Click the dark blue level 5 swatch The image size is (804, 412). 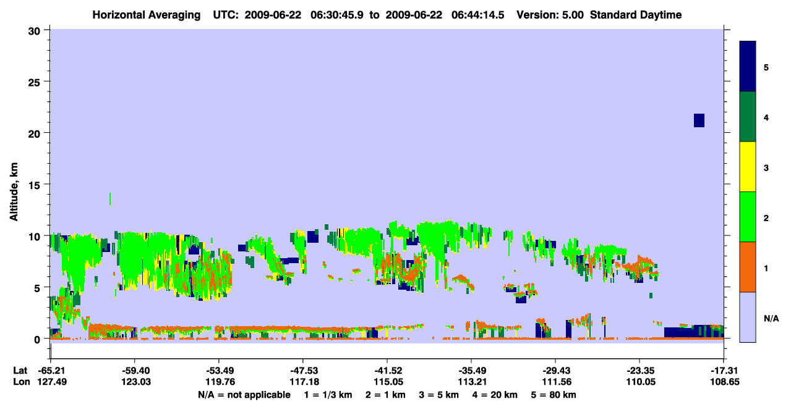[748, 67]
